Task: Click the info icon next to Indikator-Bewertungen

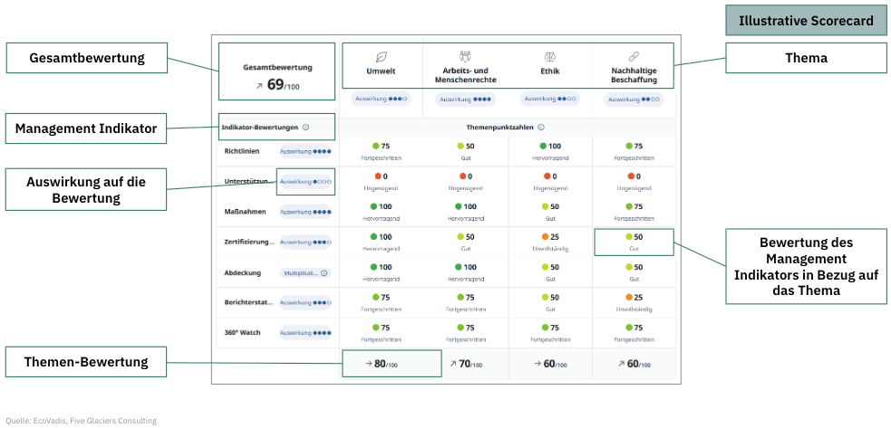Action: [x=305, y=128]
